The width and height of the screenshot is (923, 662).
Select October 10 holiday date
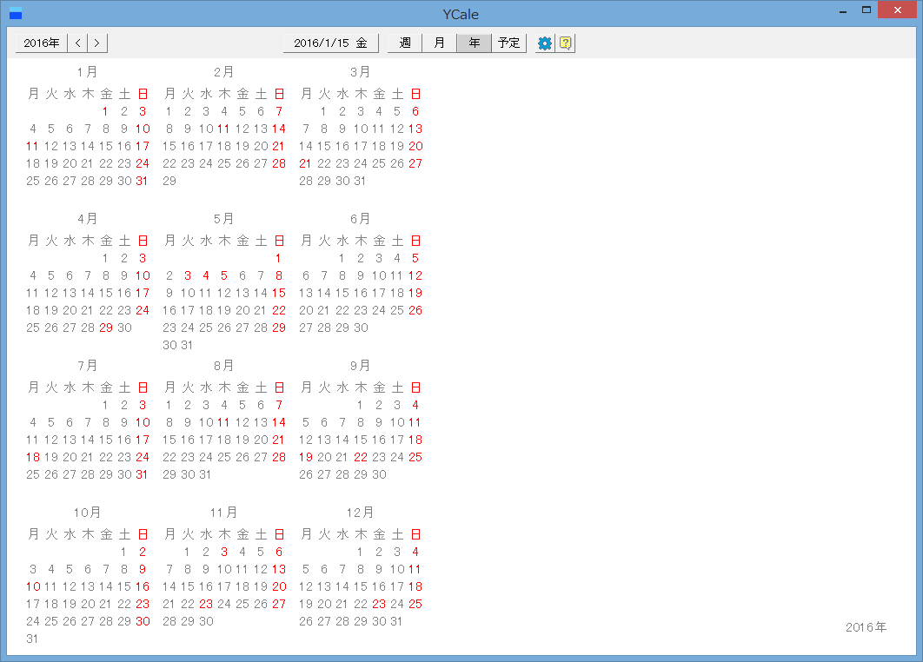point(33,586)
